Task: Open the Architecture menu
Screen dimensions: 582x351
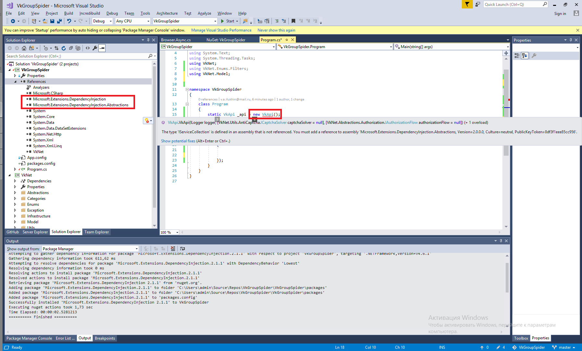Action: click(x=167, y=13)
